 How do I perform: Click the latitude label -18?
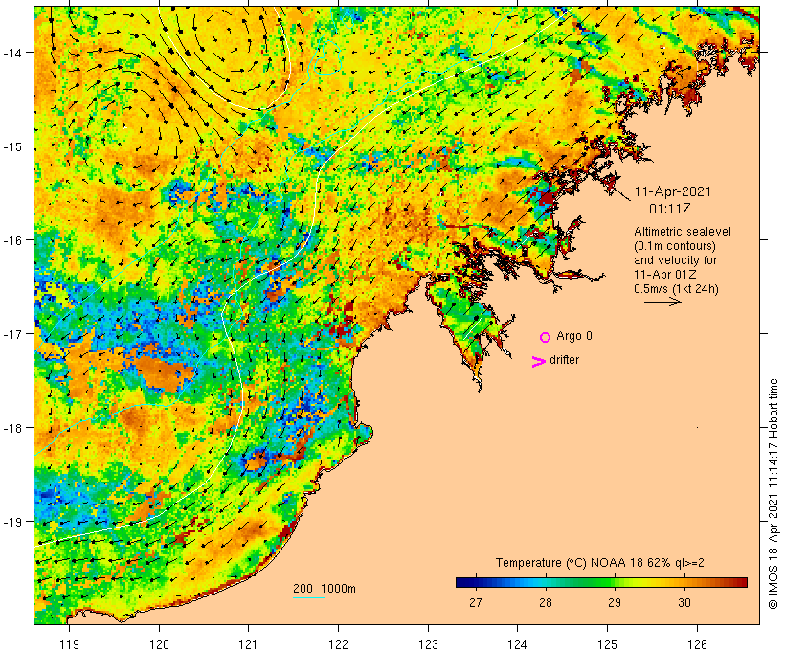pos(12,428)
